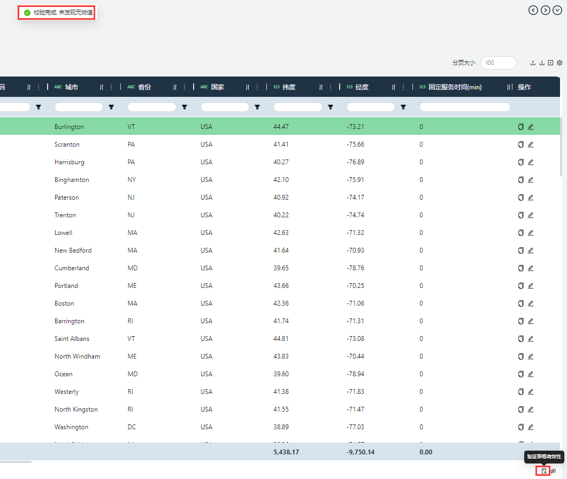Click the -9,750.14 longitude total
The width and height of the screenshot is (567, 479).
point(361,452)
